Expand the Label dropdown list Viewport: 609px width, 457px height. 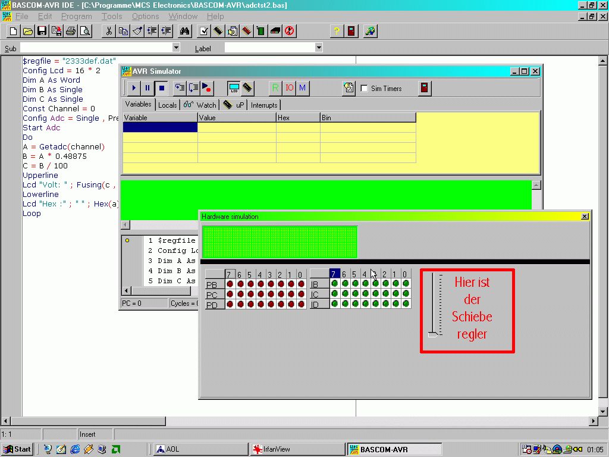click(319, 48)
